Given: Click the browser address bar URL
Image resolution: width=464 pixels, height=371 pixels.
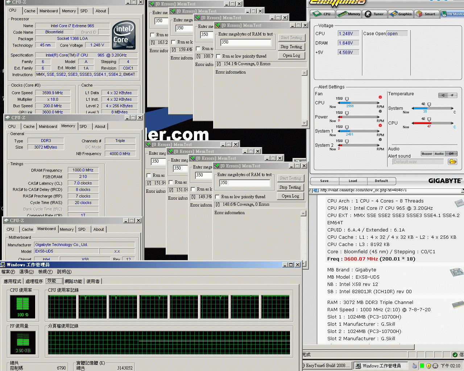Looking at the screenshot, I should [x=363, y=190].
